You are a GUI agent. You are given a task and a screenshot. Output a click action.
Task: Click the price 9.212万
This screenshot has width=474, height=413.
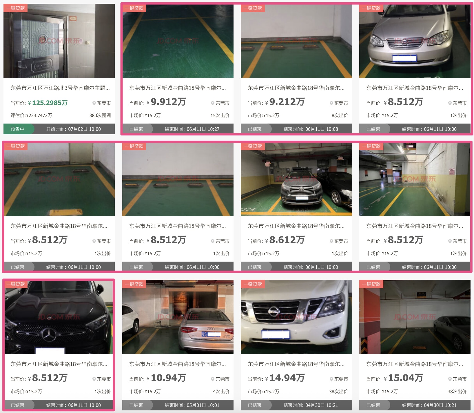tap(287, 102)
